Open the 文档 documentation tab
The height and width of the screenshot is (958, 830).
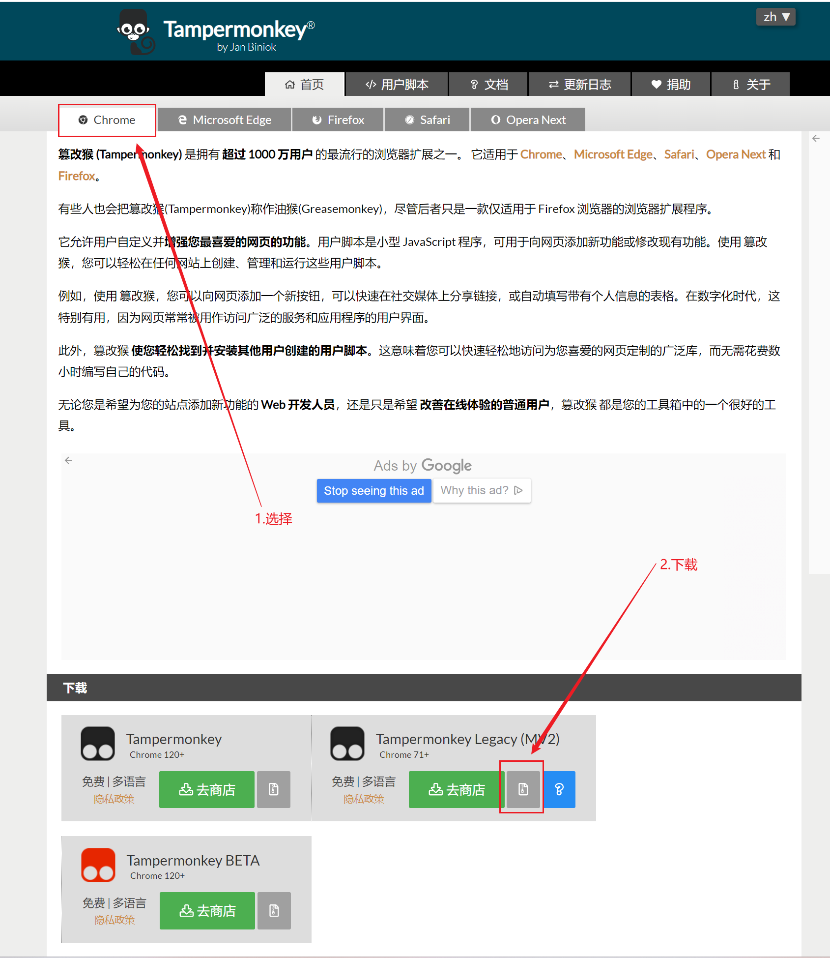coord(488,85)
